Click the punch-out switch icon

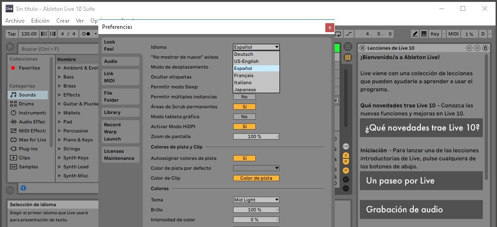[x=349, y=34]
